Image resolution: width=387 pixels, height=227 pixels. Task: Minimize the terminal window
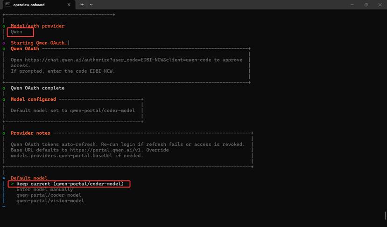352,5
